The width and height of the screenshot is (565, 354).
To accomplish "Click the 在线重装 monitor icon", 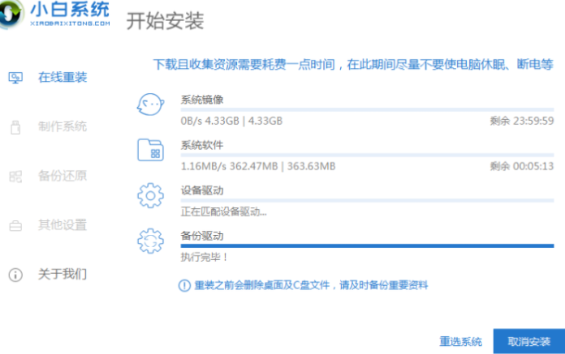I will point(15,78).
